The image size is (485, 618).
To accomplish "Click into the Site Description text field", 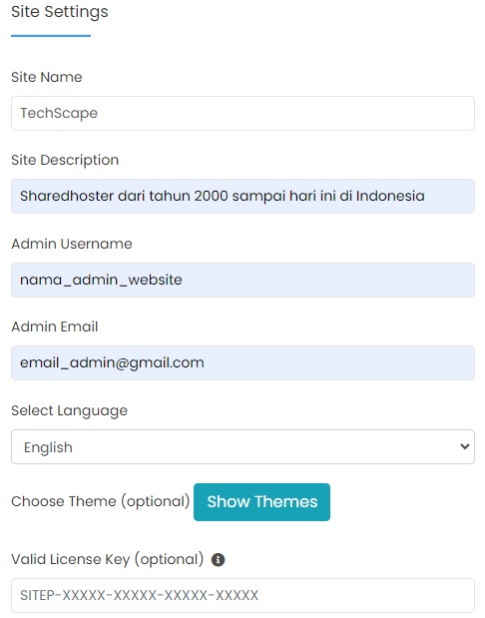I will 242,197.
